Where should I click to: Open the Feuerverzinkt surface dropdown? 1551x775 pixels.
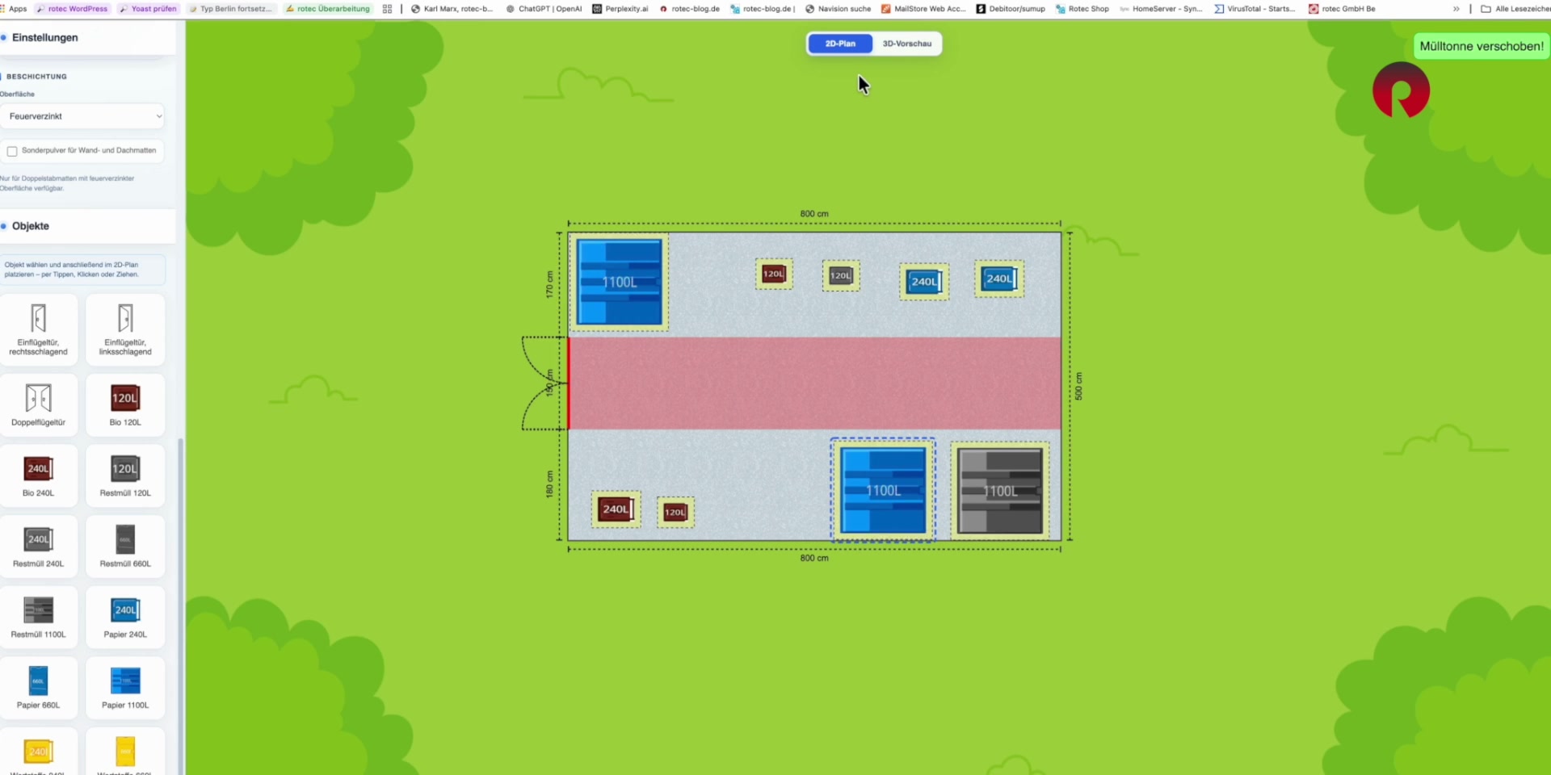[x=83, y=116]
